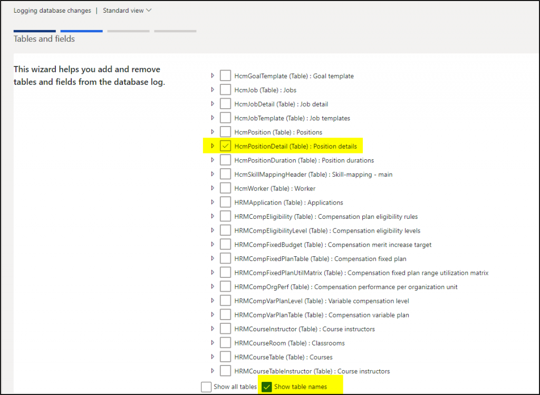540x395 pixels.
Task: Expand the HcmWorker tree node
Action: [213, 188]
